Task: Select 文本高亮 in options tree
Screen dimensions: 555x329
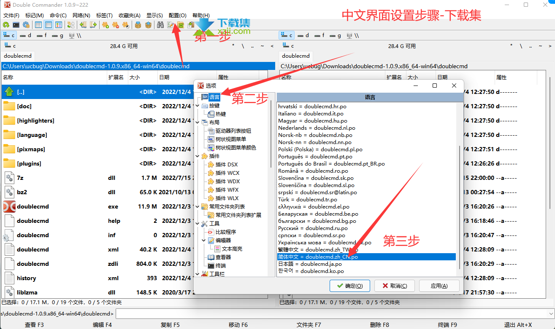Action: 232,249
